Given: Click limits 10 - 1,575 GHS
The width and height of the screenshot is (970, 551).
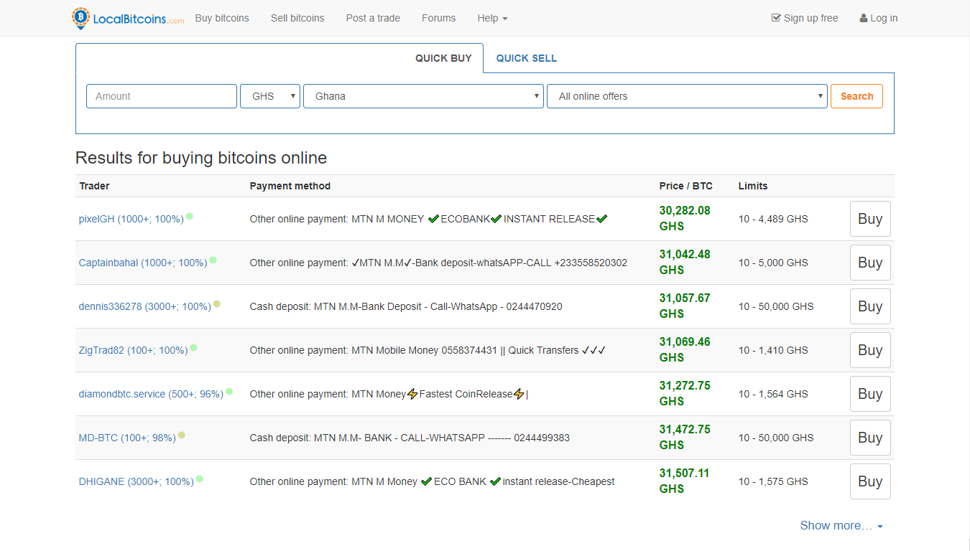Looking at the screenshot, I should pyautogui.click(x=773, y=481).
